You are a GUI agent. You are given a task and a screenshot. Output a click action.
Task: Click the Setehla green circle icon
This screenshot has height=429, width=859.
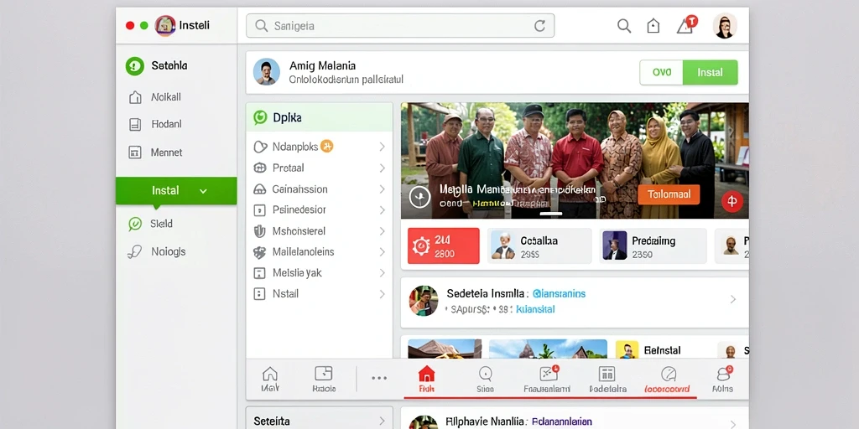(x=135, y=66)
